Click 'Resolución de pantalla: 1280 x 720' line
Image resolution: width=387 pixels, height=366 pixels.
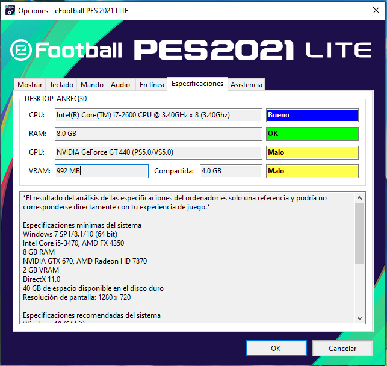(x=77, y=297)
